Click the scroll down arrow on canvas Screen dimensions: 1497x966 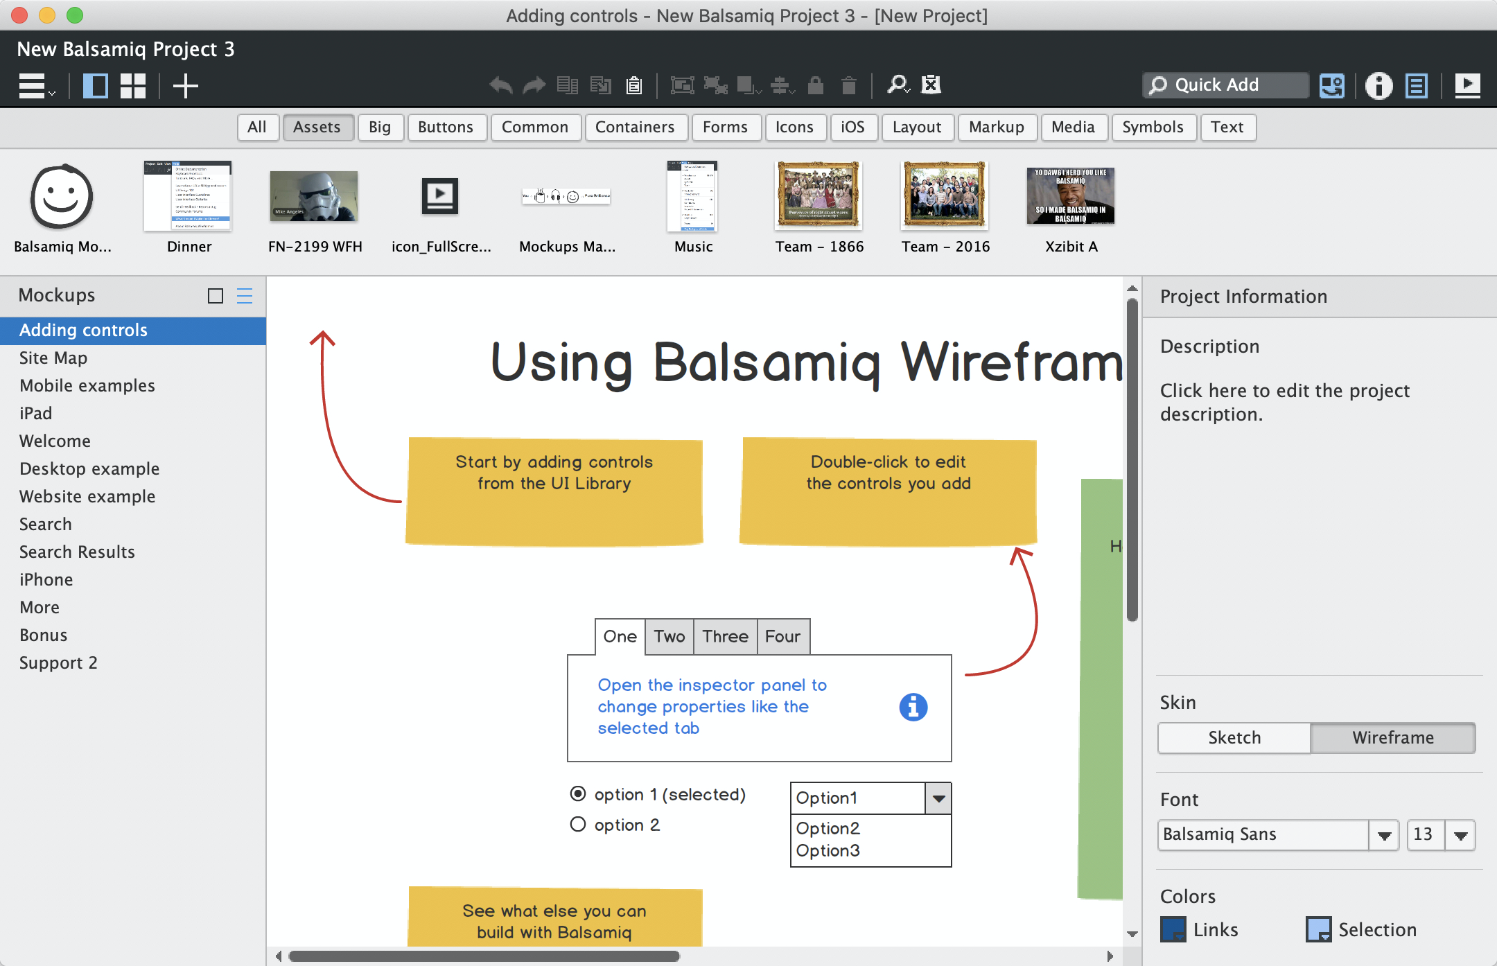[x=1132, y=934]
